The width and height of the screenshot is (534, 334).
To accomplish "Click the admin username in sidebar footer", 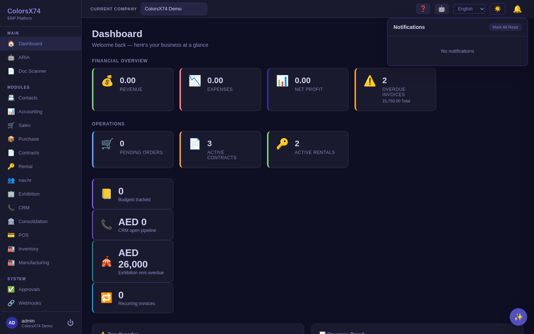I will [x=28, y=321].
